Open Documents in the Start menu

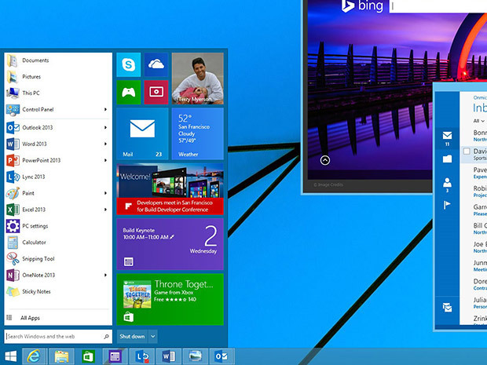click(58, 60)
